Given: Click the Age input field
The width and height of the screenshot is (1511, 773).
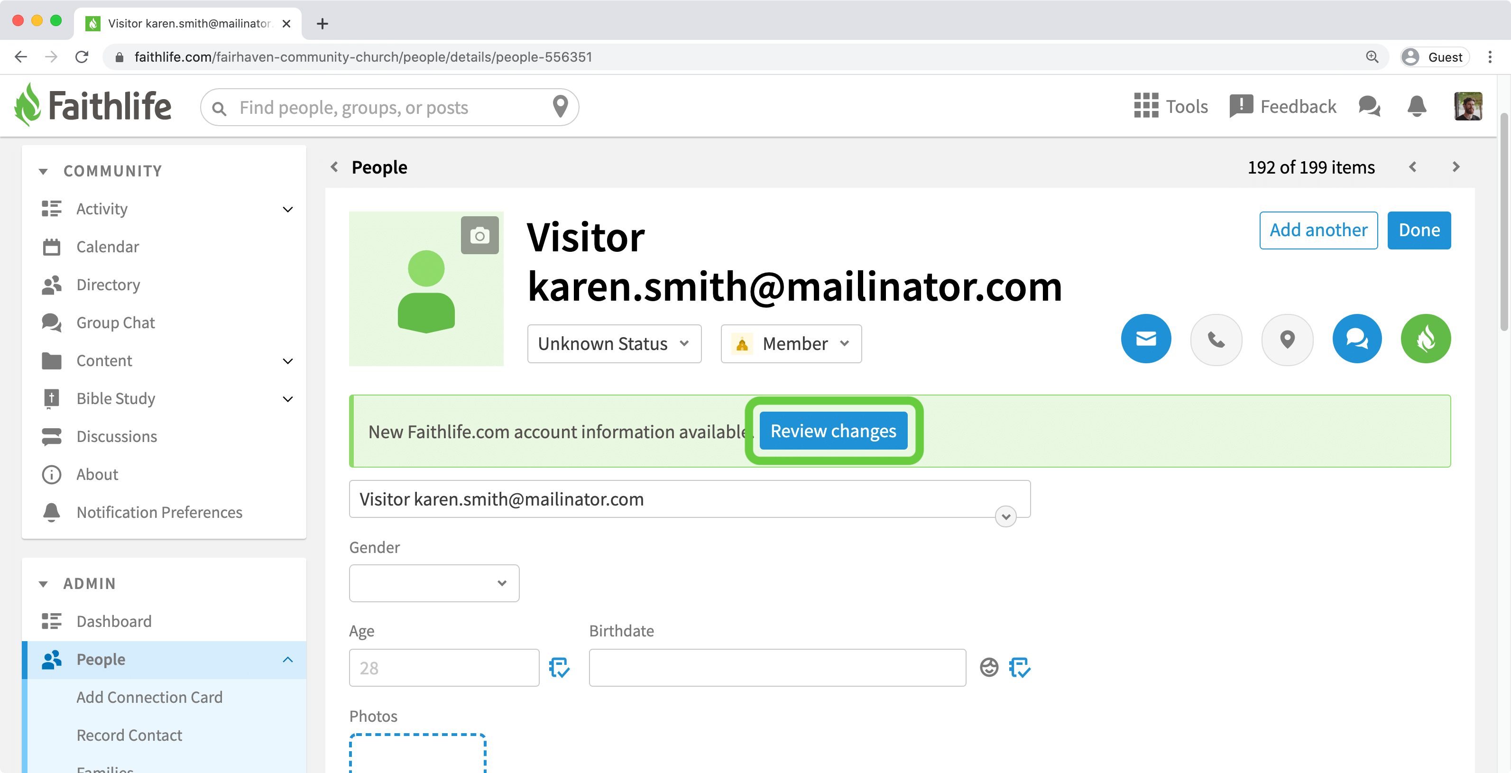Looking at the screenshot, I should pyautogui.click(x=443, y=667).
